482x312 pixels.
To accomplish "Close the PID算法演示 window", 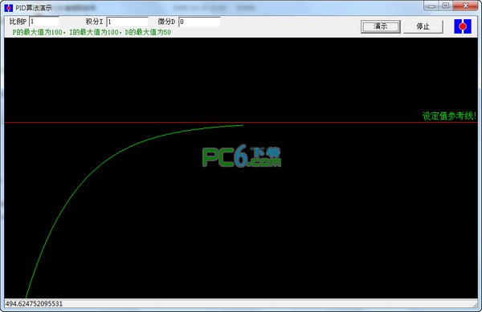I will point(465,6).
